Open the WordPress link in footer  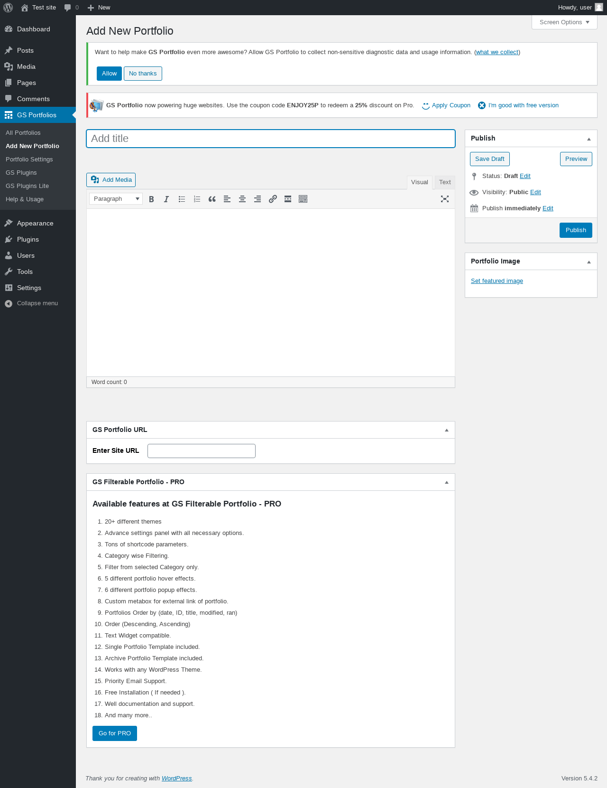point(177,779)
